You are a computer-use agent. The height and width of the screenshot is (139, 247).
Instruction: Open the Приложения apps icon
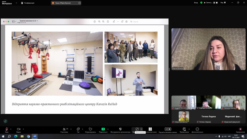(137, 129)
